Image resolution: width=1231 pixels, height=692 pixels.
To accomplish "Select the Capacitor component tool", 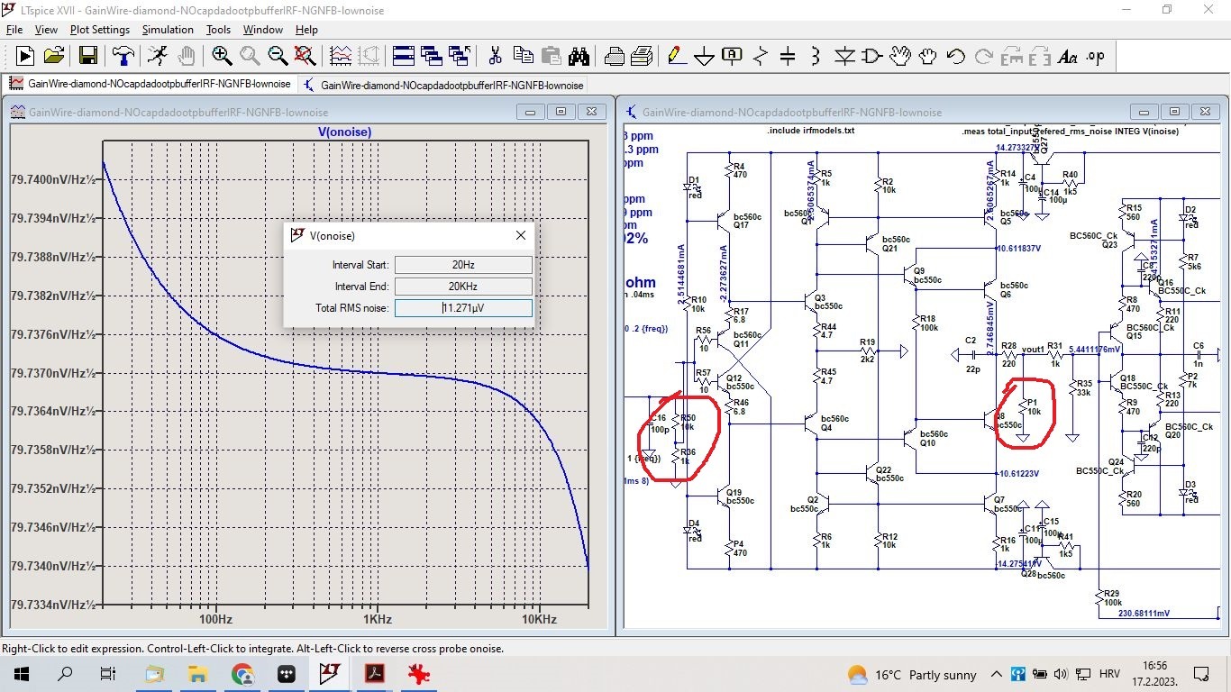I will (788, 57).
